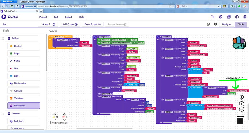Screen dimensions: 249x133
Task: Click the Copy Screen button
Action: coord(93,24)
